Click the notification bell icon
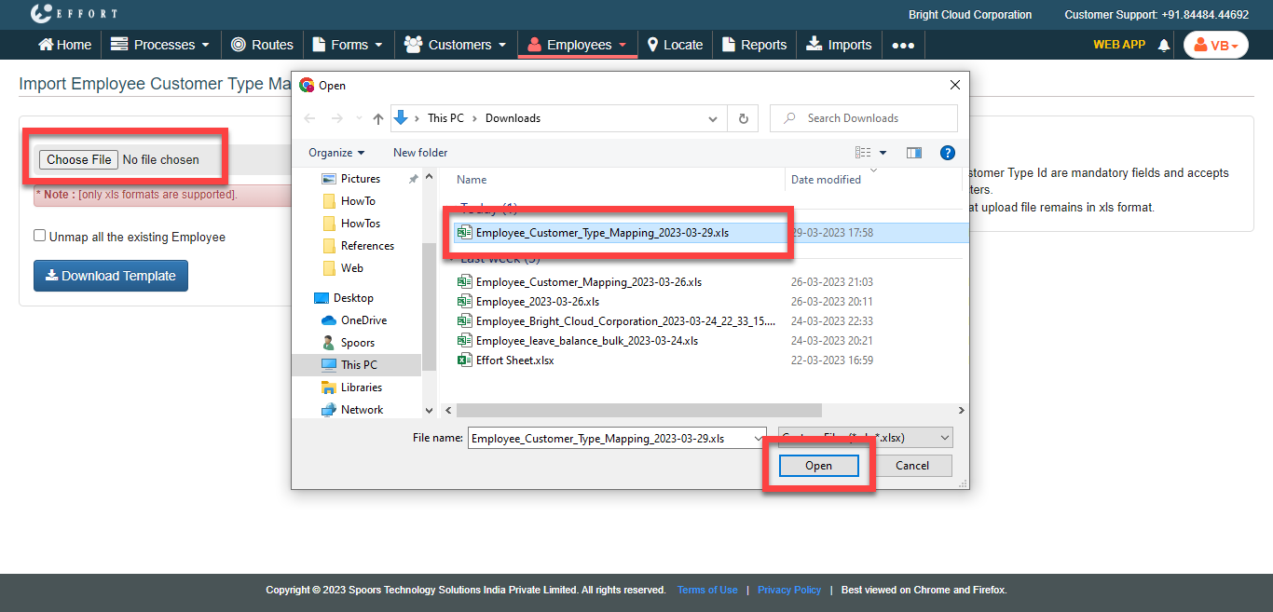The height and width of the screenshot is (612, 1273). coord(1163,45)
